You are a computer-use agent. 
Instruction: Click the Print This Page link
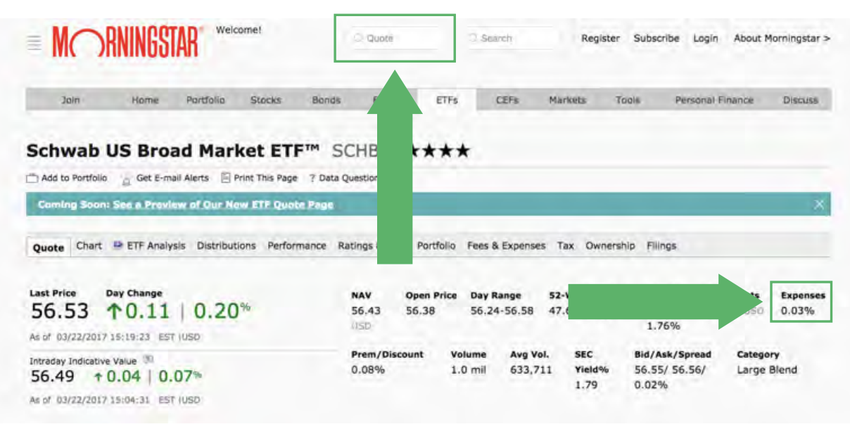pyautogui.click(x=266, y=178)
